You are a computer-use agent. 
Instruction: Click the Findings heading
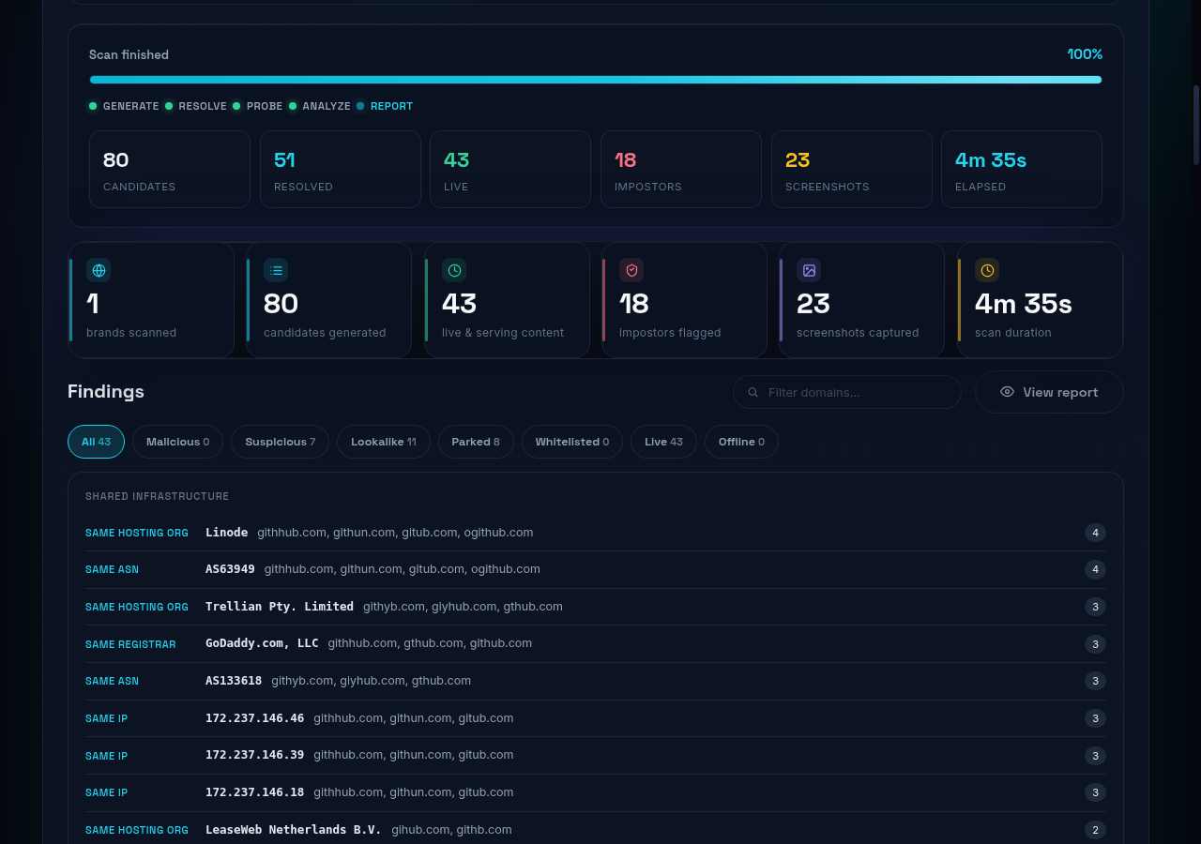click(x=106, y=392)
